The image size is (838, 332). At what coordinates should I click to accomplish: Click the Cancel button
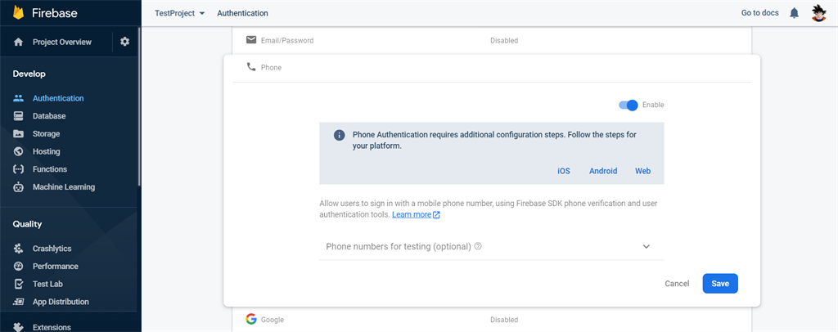pos(677,284)
